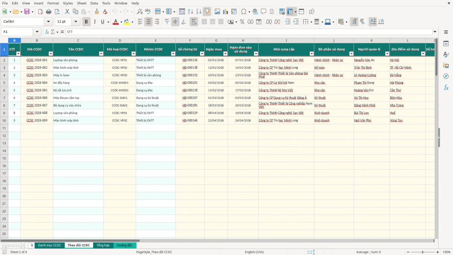Export directly as PDF
Screen dimensions: 453x255
(x=40, y=12)
